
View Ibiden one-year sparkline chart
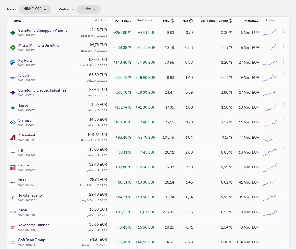click(270, 77)
